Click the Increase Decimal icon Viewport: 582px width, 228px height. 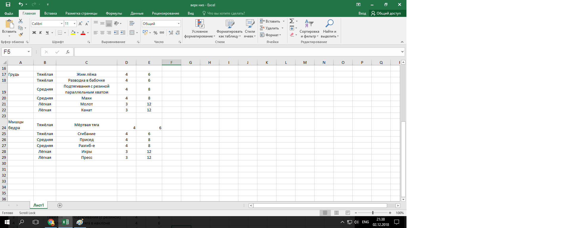(x=171, y=33)
